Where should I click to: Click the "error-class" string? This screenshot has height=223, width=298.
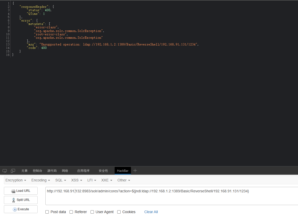point(46,27)
